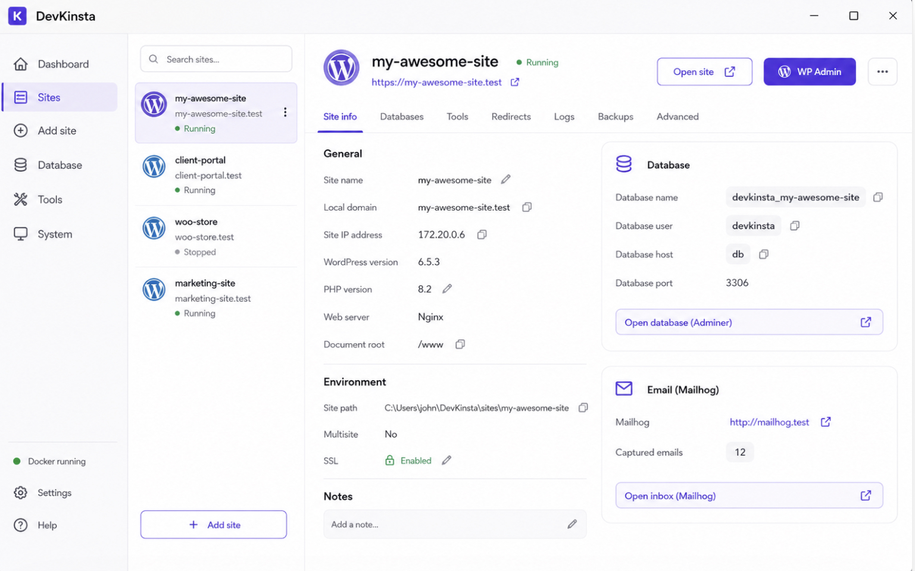Focus the Search sites field
Image resolution: width=915 pixels, height=571 pixels.
[216, 59]
